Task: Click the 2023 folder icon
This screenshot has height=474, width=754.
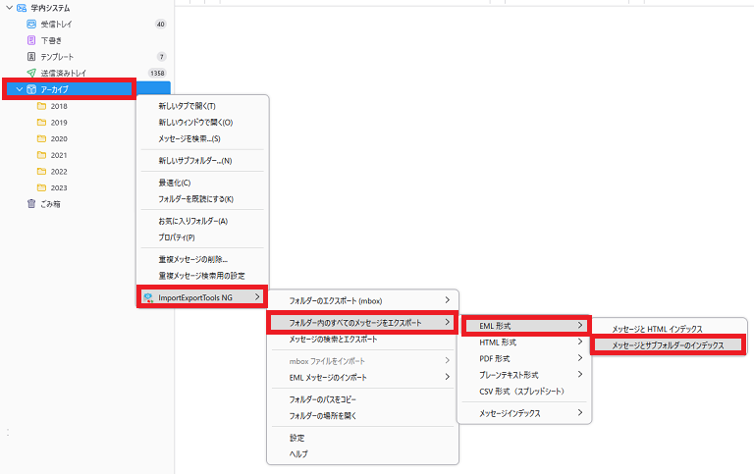Action: pyautogui.click(x=42, y=187)
